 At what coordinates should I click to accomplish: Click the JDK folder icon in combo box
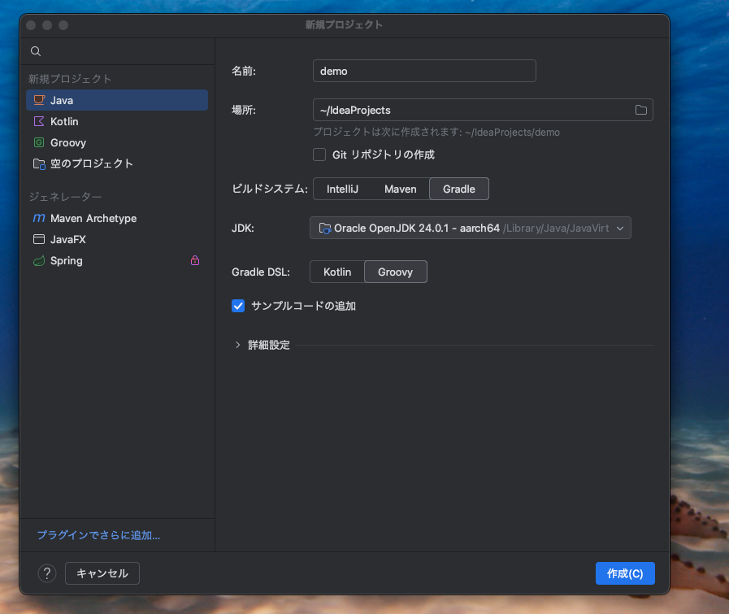324,228
